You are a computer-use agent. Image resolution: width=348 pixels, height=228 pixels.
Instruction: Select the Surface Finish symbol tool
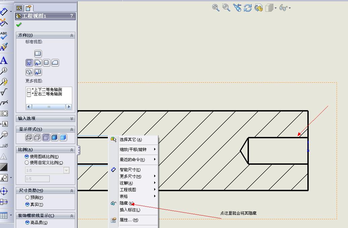coord(4,92)
